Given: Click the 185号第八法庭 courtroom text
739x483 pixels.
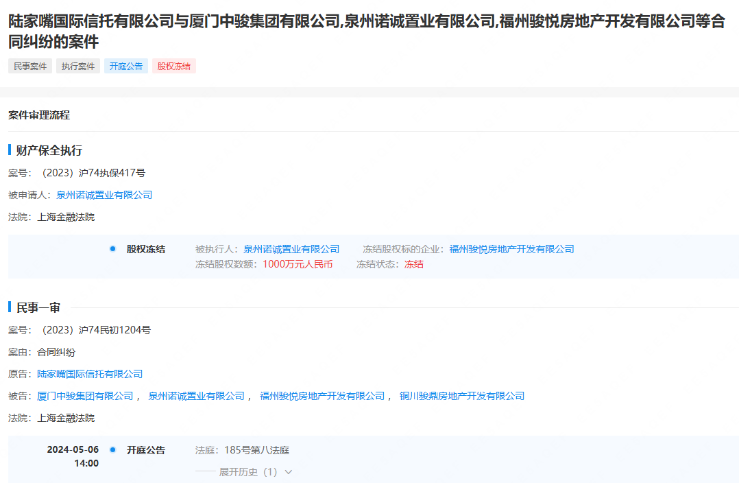Looking at the screenshot, I should [257, 450].
